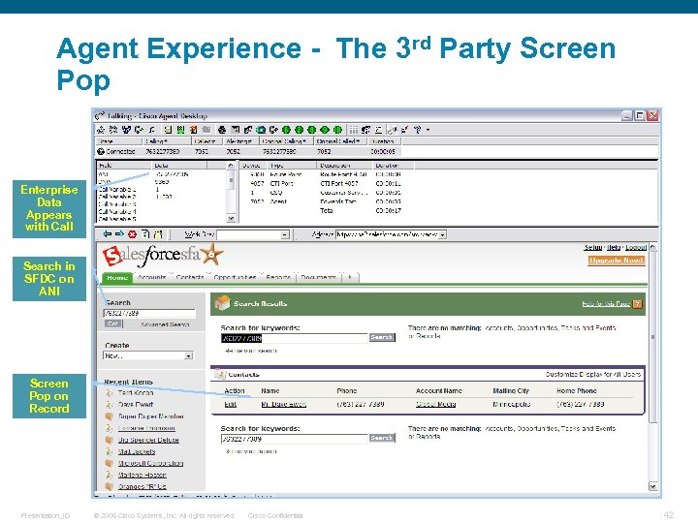Open recent item Oranges "R" Us
Image resolution: width=698 pixels, height=523 pixels.
click(142, 487)
